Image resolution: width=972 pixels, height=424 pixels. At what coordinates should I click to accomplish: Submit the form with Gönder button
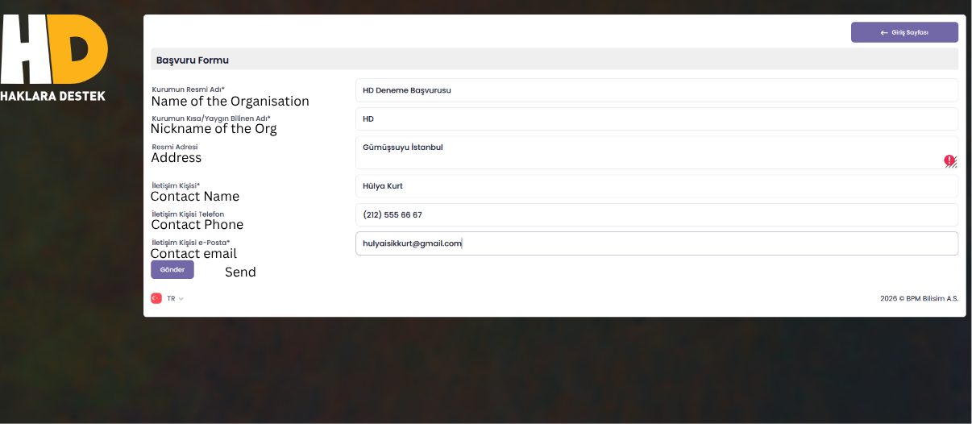pyautogui.click(x=172, y=269)
